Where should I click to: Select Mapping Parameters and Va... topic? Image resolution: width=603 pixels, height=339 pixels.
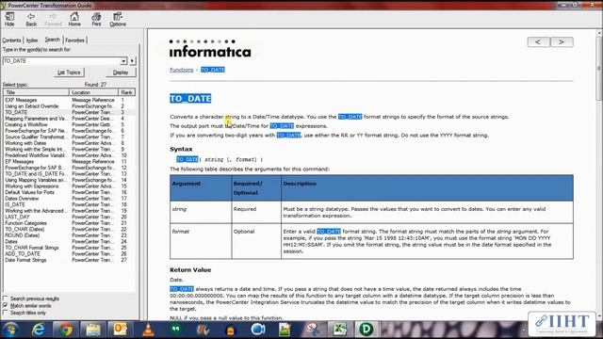[36, 119]
